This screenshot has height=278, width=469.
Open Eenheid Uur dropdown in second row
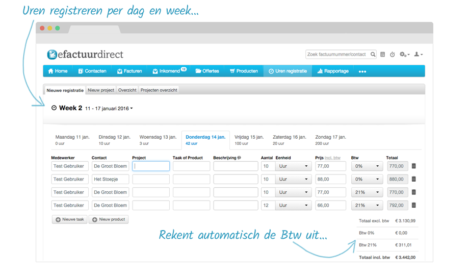293,179
